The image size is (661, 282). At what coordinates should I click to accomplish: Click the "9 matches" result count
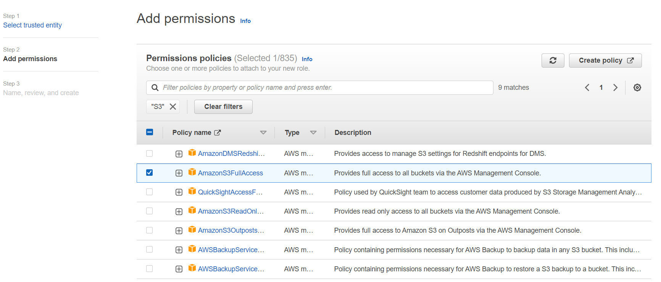click(x=513, y=88)
